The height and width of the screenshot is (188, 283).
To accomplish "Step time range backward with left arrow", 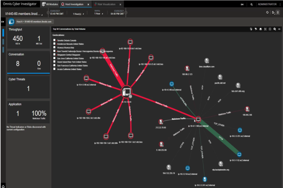I will pos(48,12).
